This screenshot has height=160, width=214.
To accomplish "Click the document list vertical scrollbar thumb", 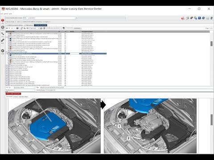I will click(211, 44).
